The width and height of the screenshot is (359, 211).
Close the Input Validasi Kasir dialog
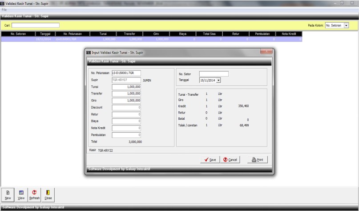click(266, 53)
